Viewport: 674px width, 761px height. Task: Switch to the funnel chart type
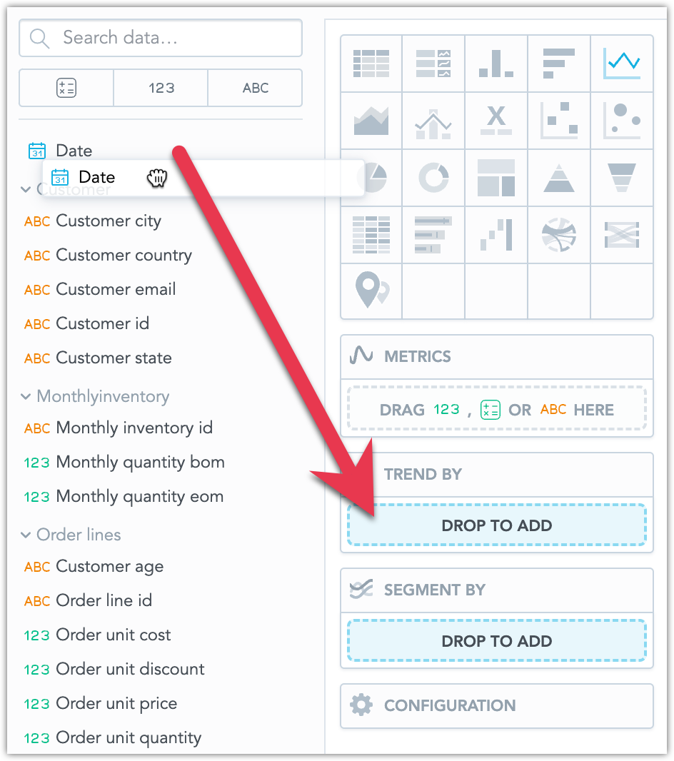point(621,176)
